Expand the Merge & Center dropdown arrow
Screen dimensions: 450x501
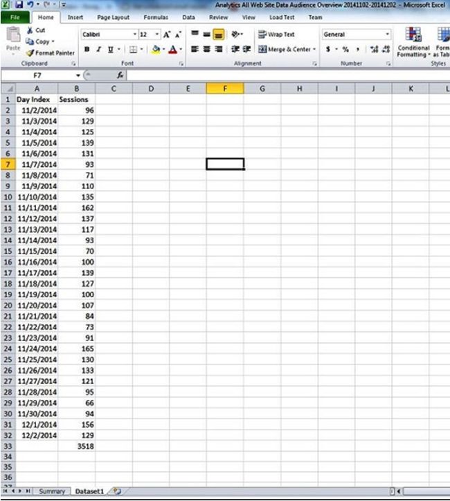[x=314, y=49]
